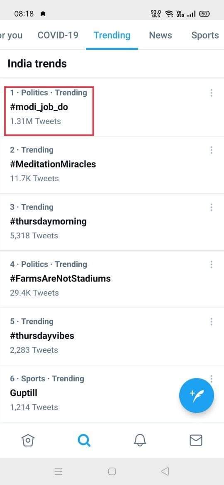
Task: Switch to the COVID-19 tab
Action: click(x=58, y=35)
